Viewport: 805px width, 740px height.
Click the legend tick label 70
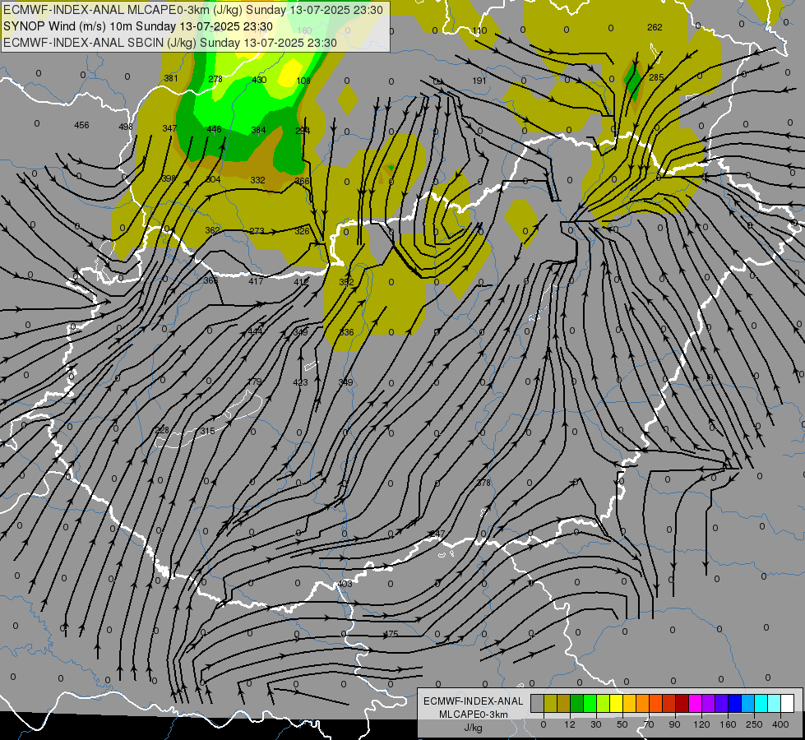tap(649, 724)
